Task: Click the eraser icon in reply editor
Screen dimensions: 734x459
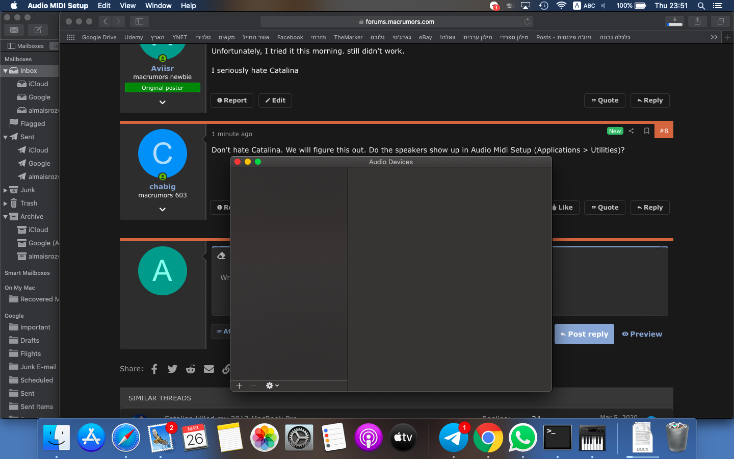Action: 221,256
